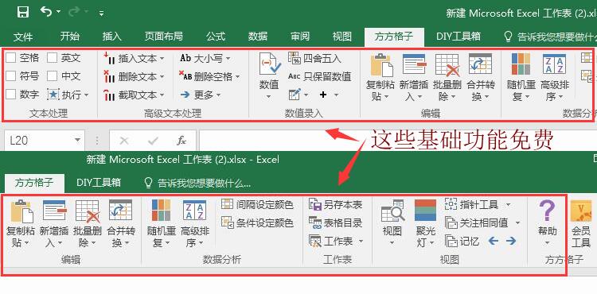597x294 pixels.
Task: Open the 删除空格 dropdown arrow
Action: tap(237, 77)
